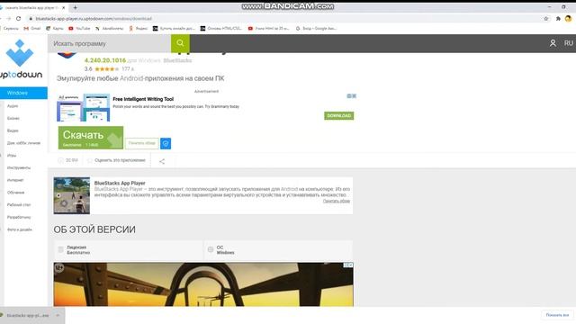Image resolution: width=576 pixels, height=324 pixels.
Task: Open the Gmail bookmark
Action: pos(32,28)
